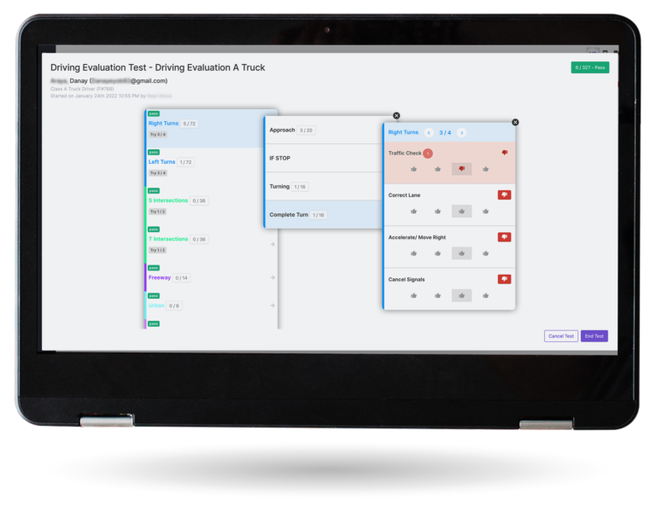Viewport: 656px width, 512px height.
Task: Mark Accelerate/ Move Right fourth-try thumb
Action: [x=486, y=253]
